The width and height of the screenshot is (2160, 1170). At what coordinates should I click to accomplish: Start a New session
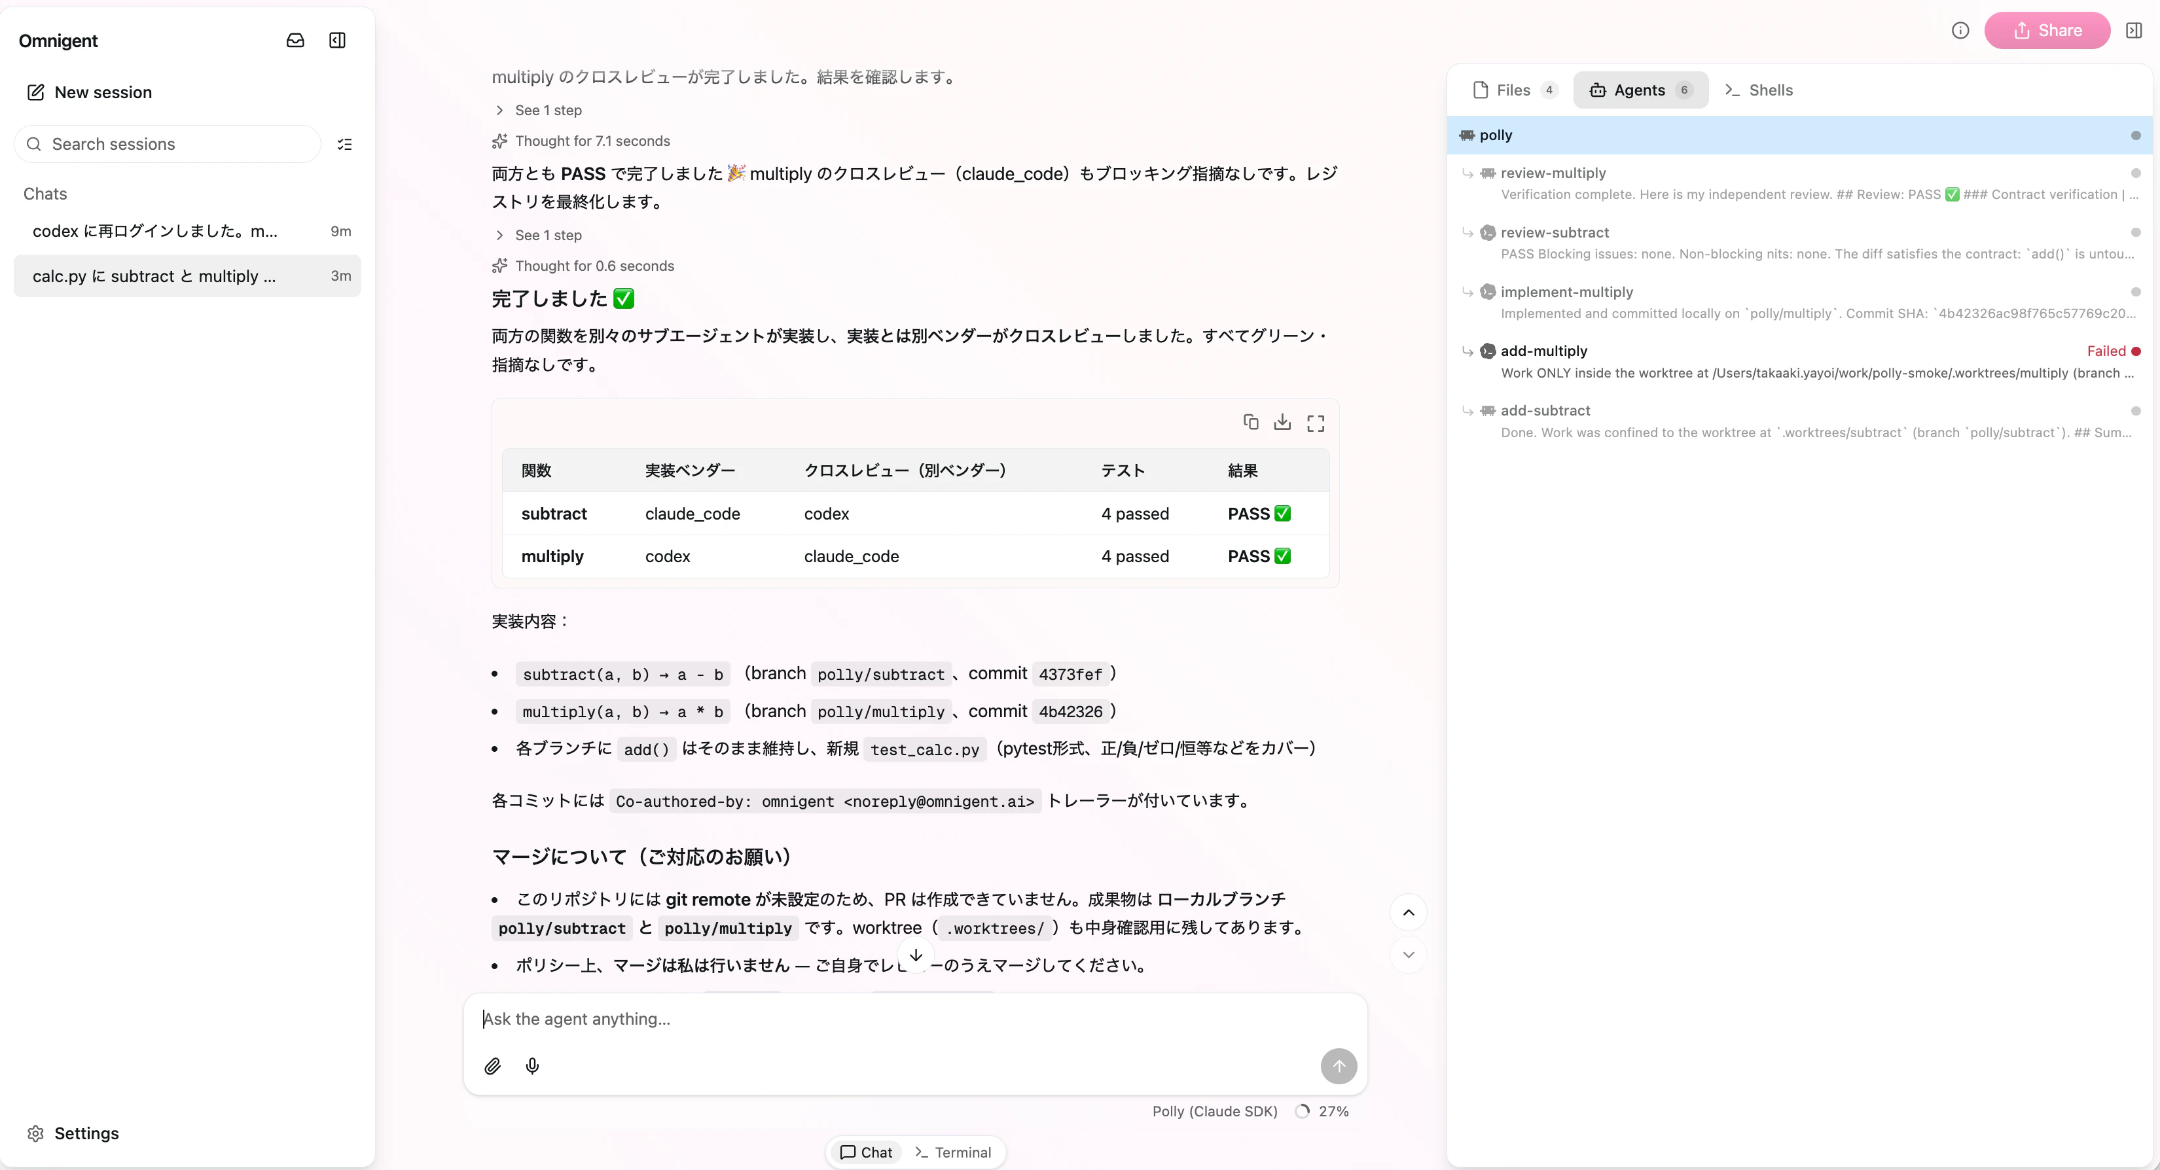click(90, 92)
